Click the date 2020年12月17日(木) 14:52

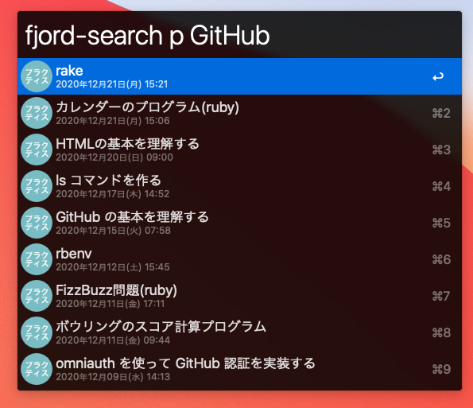(x=113, y=194)
